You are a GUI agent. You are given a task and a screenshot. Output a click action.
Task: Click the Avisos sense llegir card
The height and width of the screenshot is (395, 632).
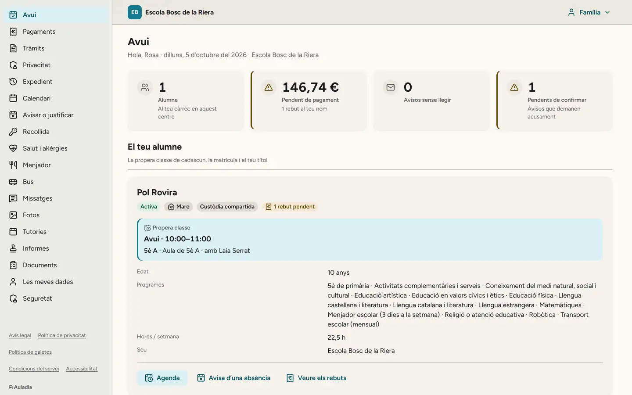(x=431, y=101)
